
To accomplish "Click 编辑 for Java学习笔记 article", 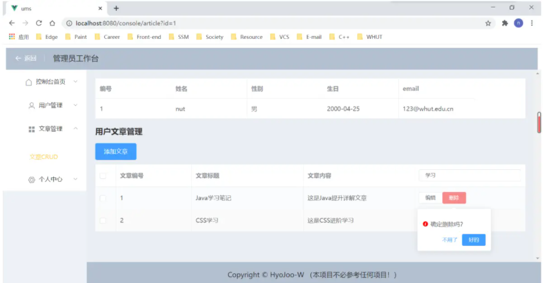I will tap(431, 198).
